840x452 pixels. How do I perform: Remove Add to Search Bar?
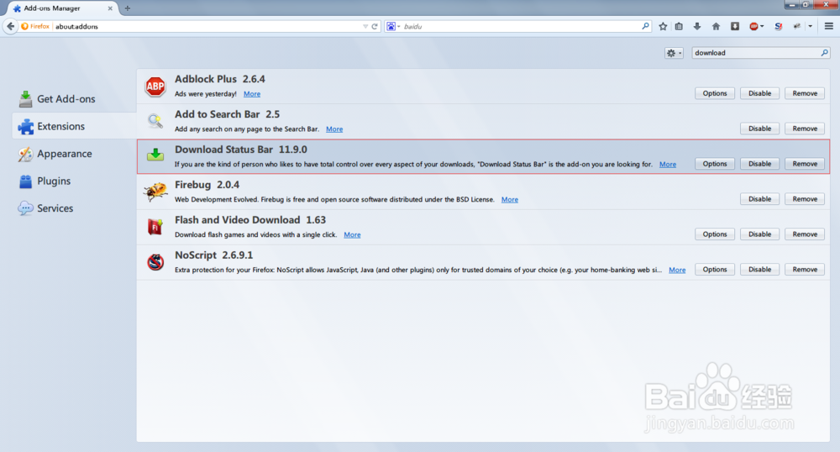point(805,129)
